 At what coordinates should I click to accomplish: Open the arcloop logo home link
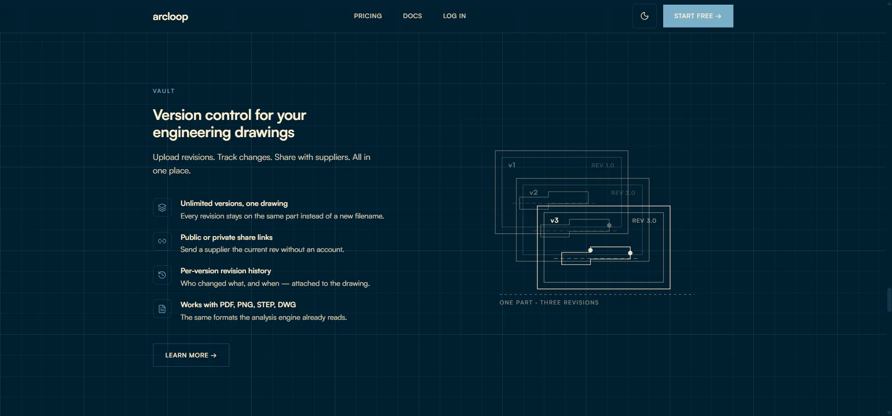[170, 17]
